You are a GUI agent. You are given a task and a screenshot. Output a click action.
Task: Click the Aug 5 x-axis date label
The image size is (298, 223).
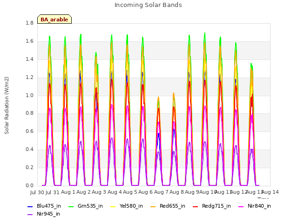130,192
